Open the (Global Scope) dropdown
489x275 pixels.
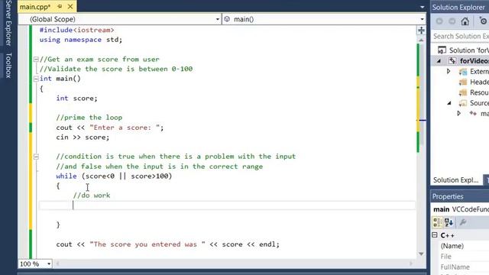(217, 19)
